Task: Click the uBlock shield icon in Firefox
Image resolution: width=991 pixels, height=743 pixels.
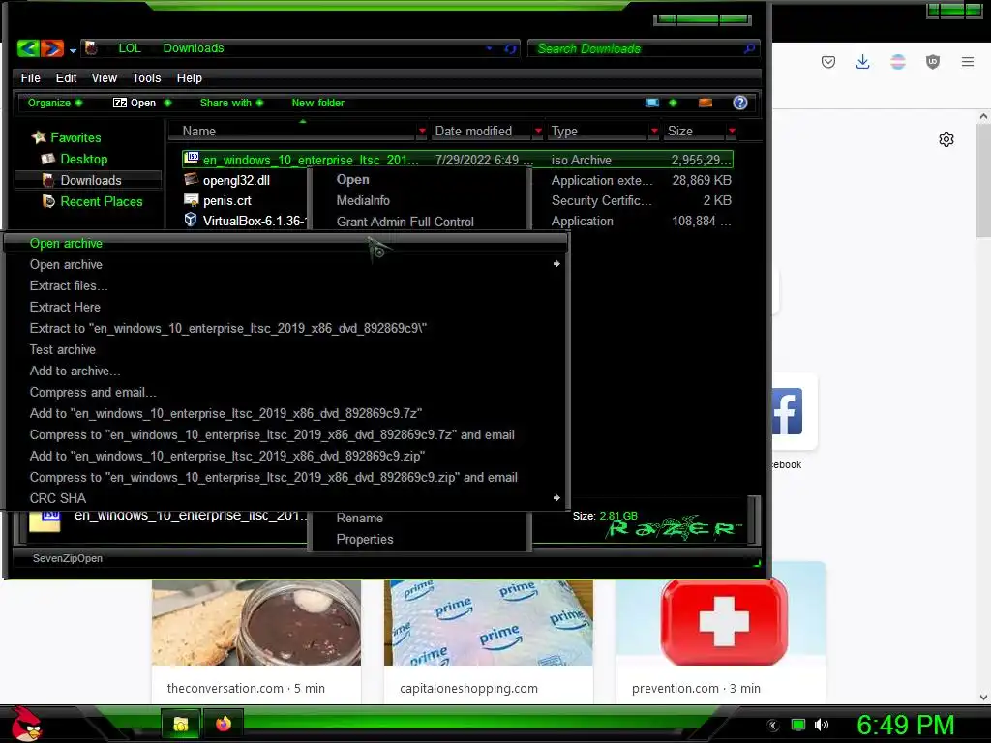Action: (933, 62)
